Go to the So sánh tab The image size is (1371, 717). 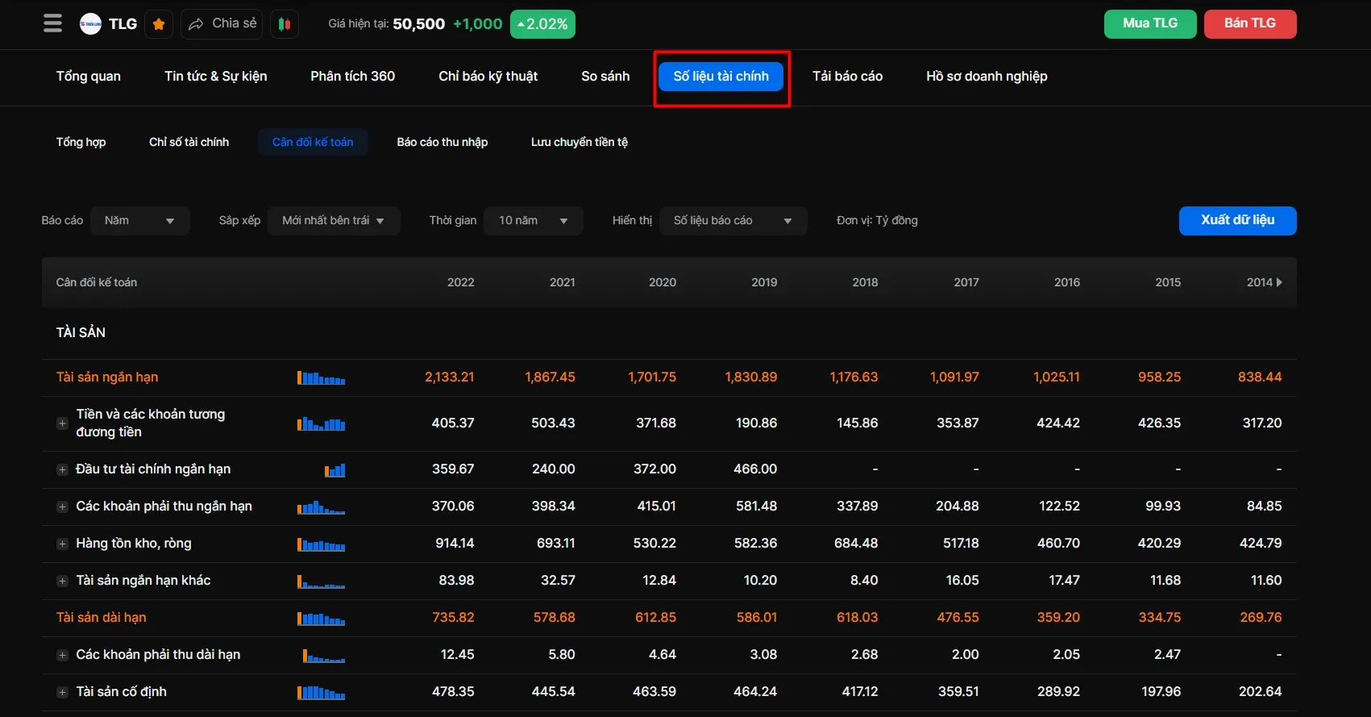(x=605, y=77)
